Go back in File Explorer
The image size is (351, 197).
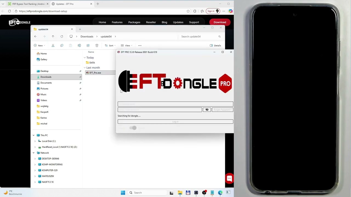[35, 36]
